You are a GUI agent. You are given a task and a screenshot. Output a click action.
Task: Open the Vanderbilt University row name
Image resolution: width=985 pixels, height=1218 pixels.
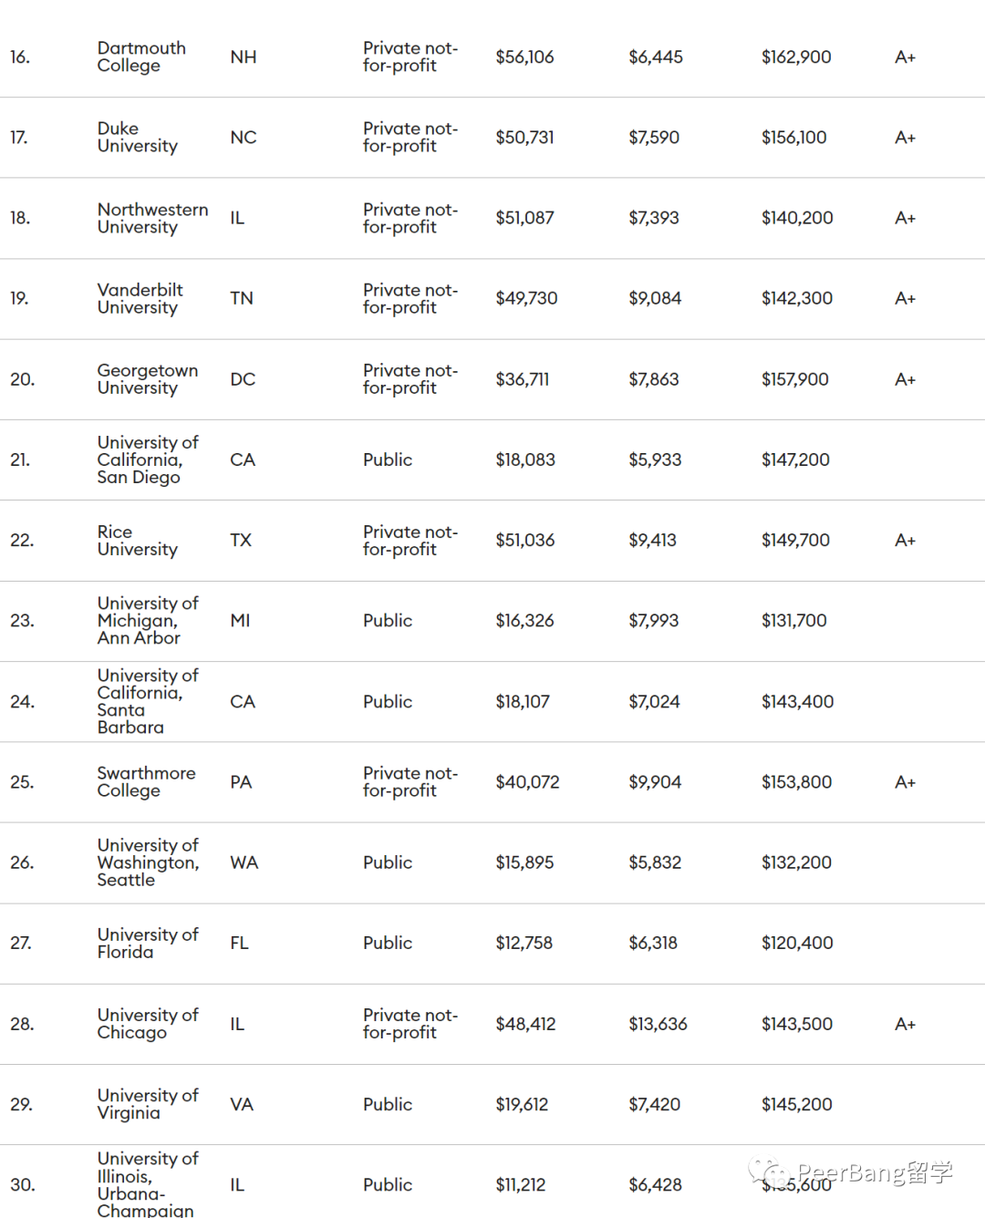140,298
